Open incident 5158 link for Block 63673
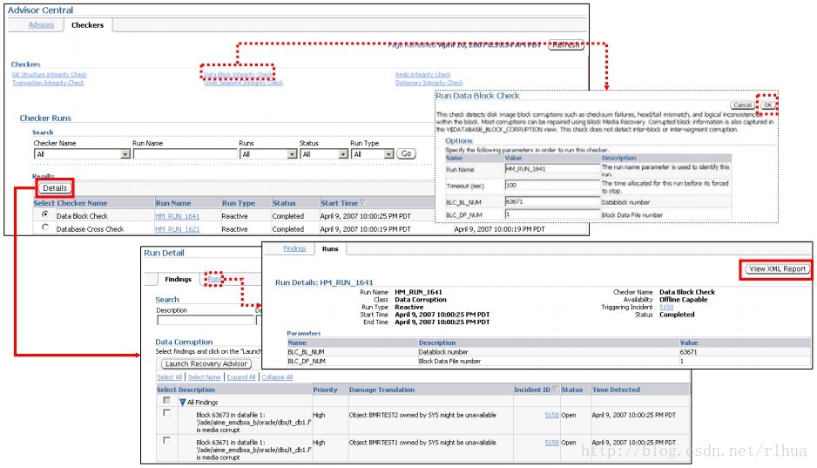The image size is (817, 468). 552,416
